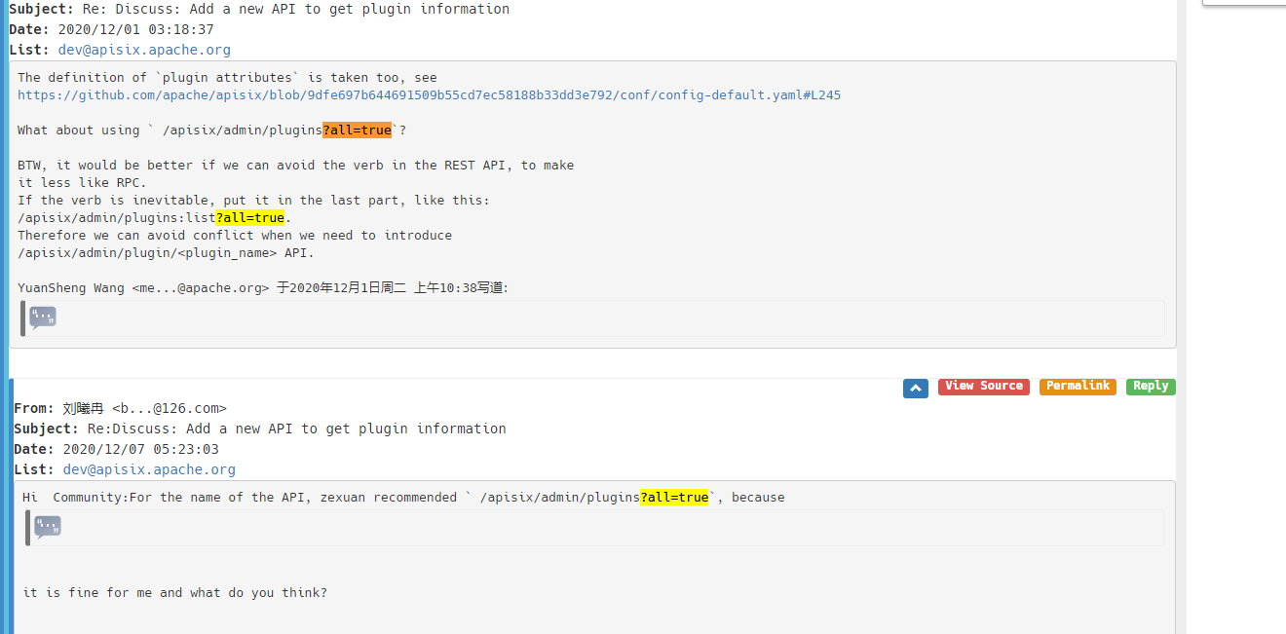The image size is (1286, 634).
Task: Click sender address b...@126.com
Action: tap(169, 409)
